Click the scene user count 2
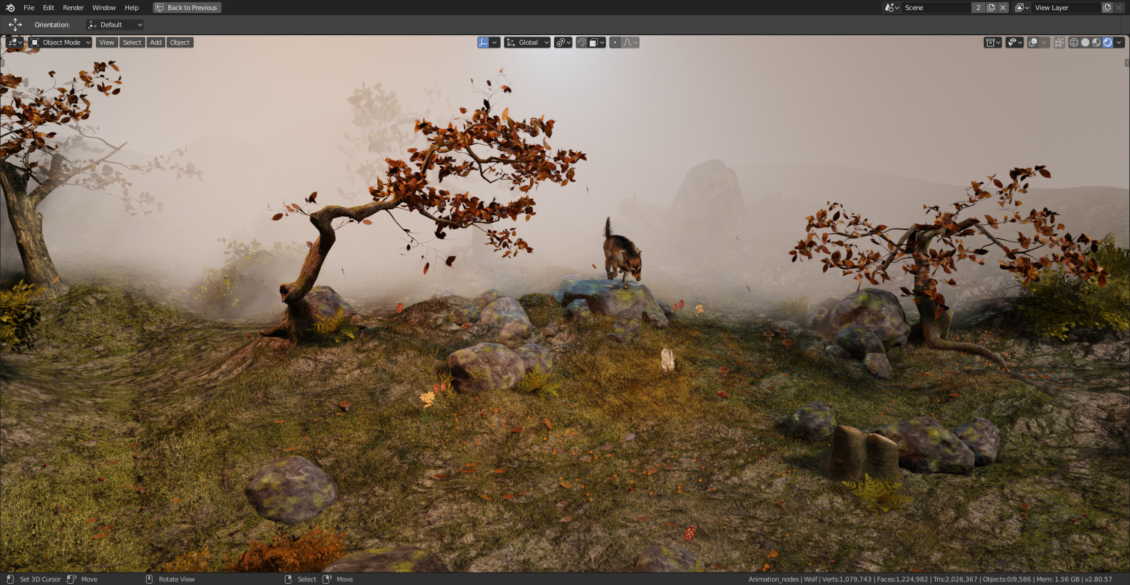This screenshot has height=585, width=1130. pos(978,8)
